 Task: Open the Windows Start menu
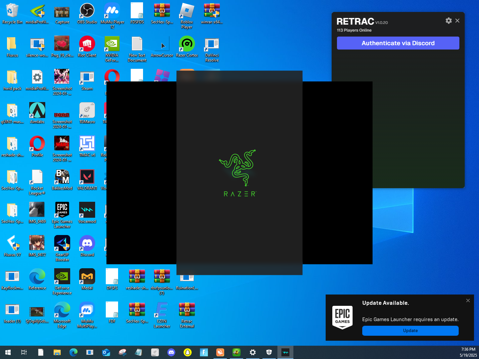8,352
